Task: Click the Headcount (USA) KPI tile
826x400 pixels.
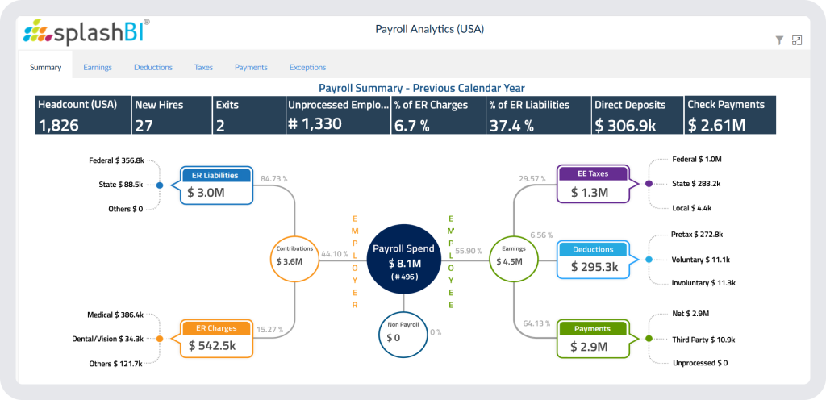Action: coord(82,115)
